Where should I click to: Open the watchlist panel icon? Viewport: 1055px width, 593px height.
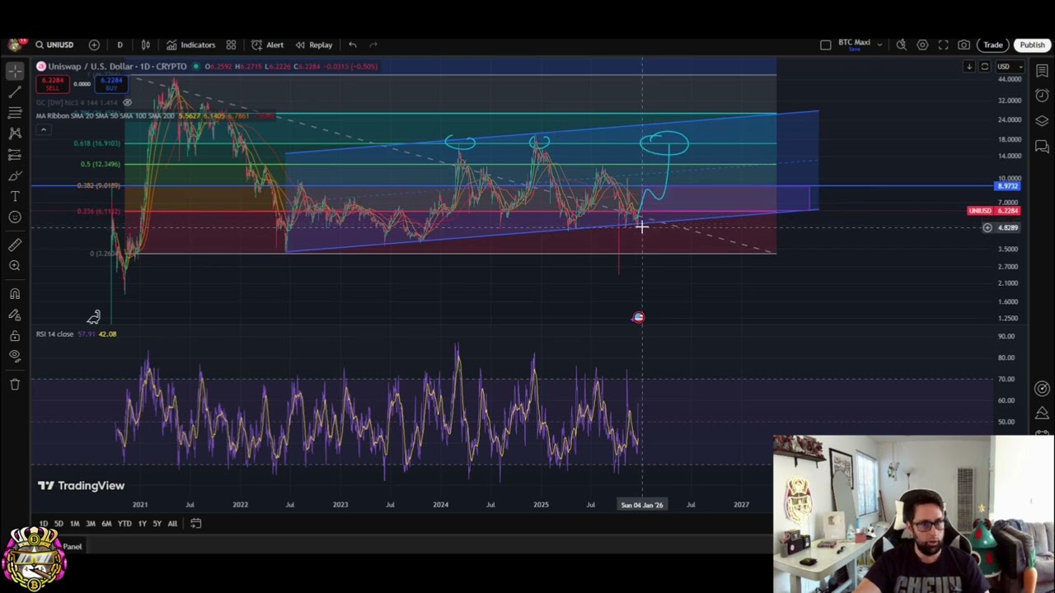point(1042,71)
